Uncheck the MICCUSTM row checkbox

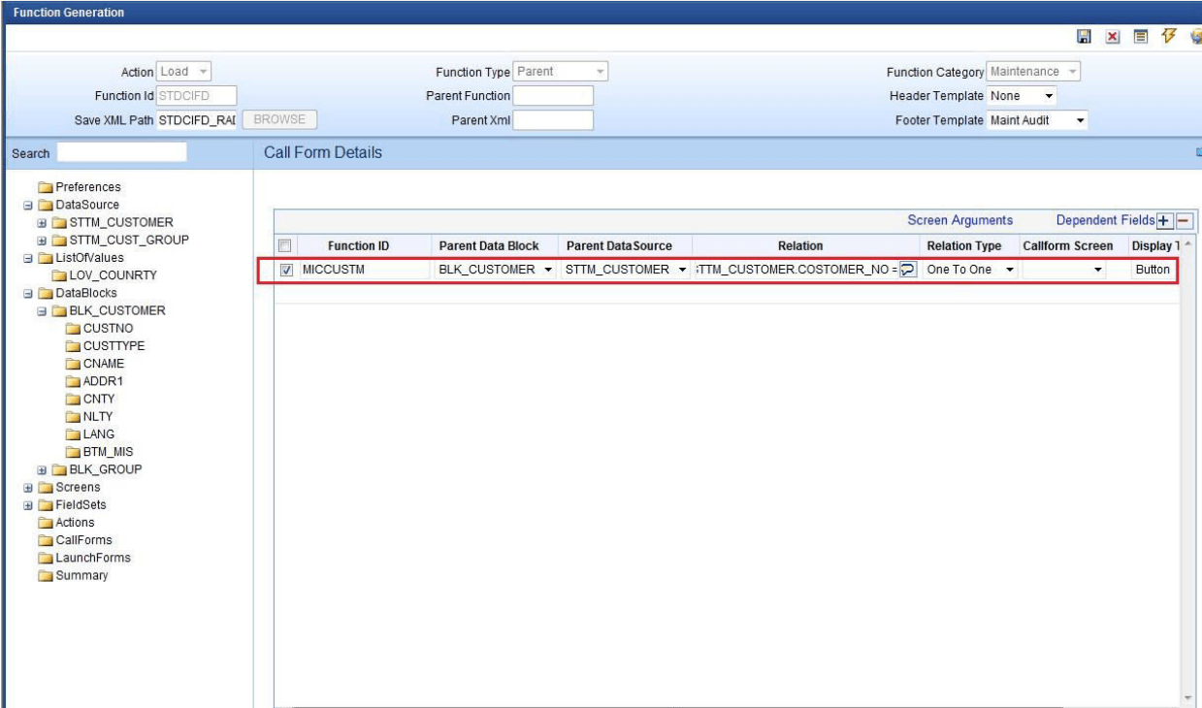point(286,270)
